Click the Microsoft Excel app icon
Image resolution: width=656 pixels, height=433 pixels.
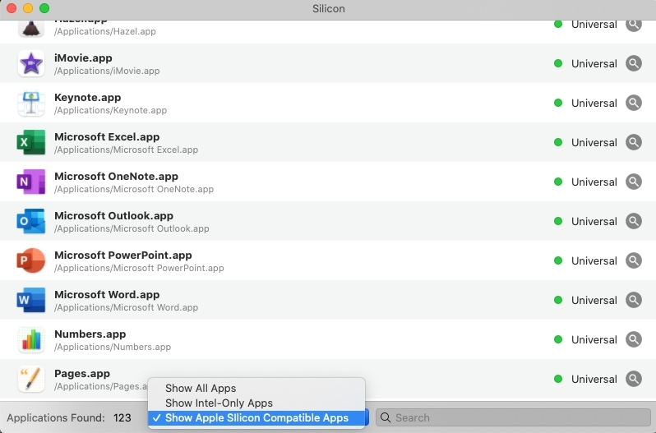coord(31,143)
